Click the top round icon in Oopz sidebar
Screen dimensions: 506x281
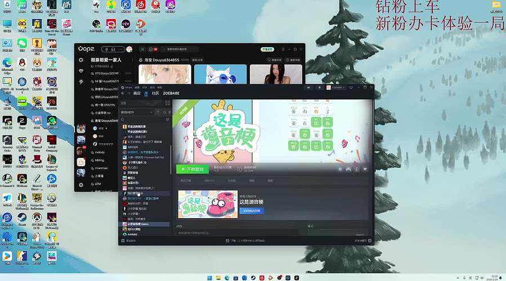point(81,60)
